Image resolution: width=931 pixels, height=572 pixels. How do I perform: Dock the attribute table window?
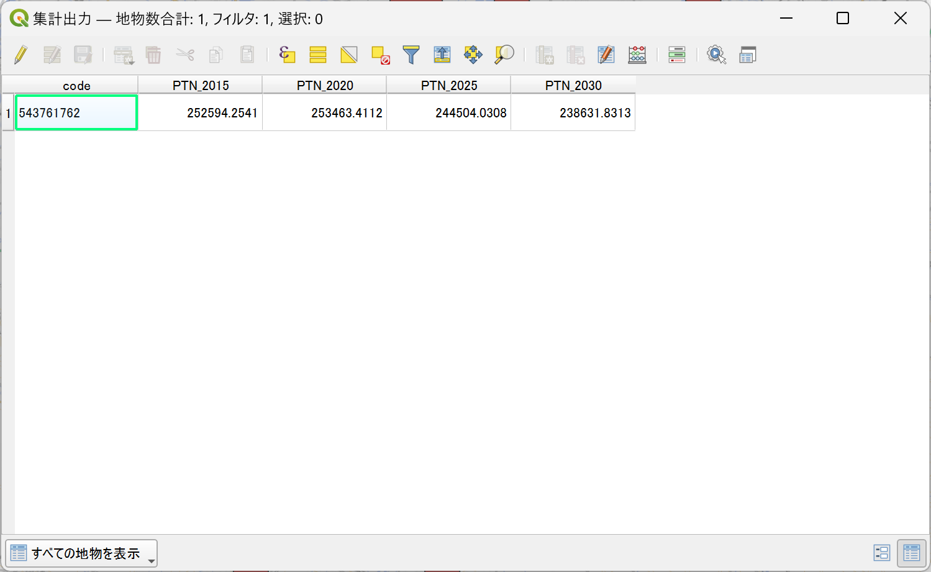[x=748, y=55]
